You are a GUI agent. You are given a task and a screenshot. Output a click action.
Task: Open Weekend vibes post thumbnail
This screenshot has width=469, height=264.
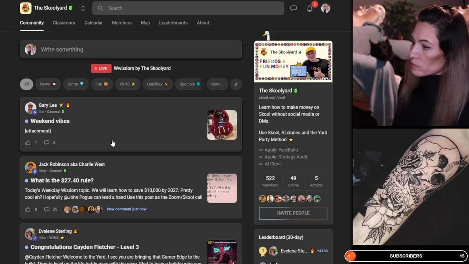[222, 125]
